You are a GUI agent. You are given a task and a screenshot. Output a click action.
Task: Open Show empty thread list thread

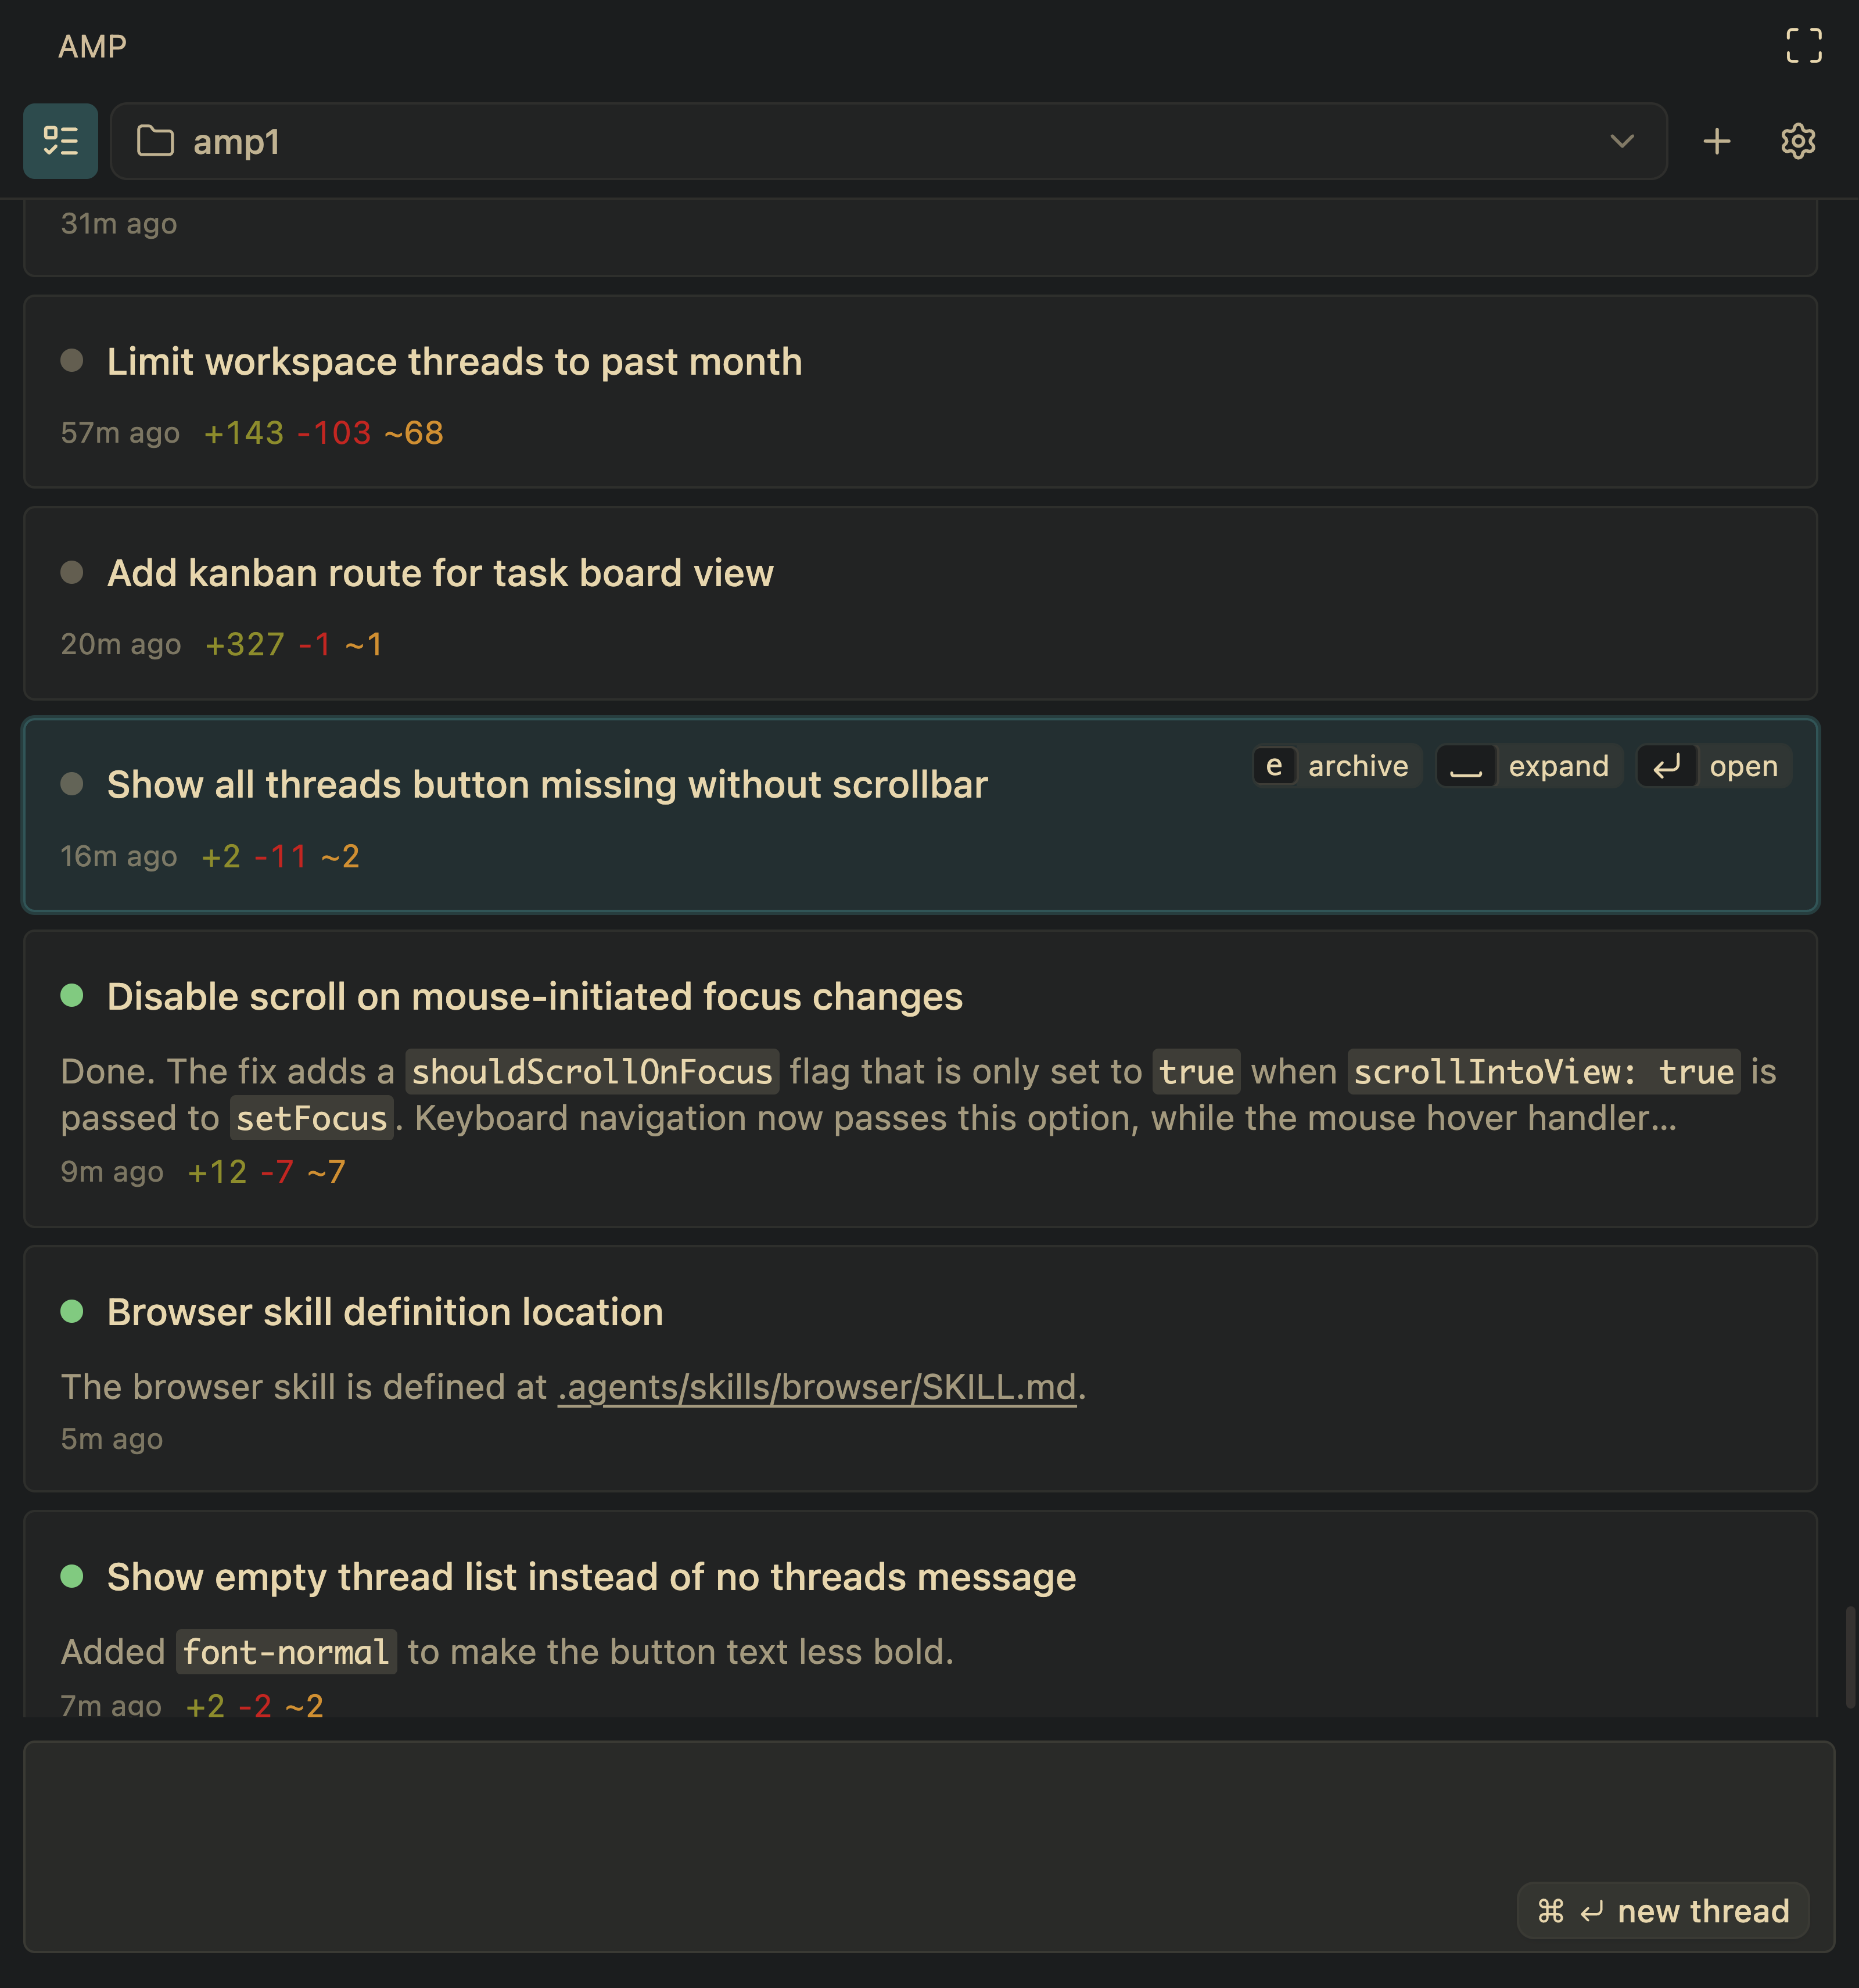591,1577
